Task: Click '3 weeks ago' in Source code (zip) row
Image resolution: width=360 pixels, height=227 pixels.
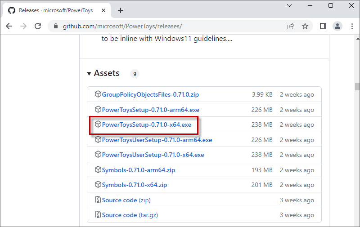Action: 297,200
